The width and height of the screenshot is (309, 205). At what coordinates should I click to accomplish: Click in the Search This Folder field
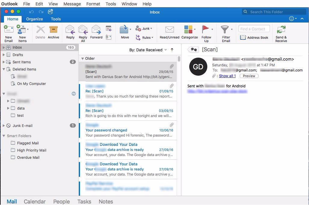[x=274, y=12]
